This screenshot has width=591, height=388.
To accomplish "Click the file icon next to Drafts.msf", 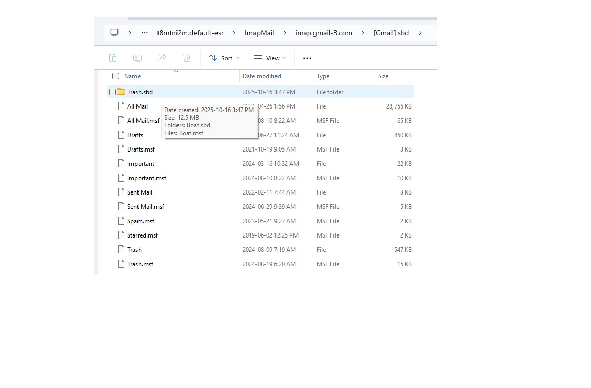I will 121,149.
